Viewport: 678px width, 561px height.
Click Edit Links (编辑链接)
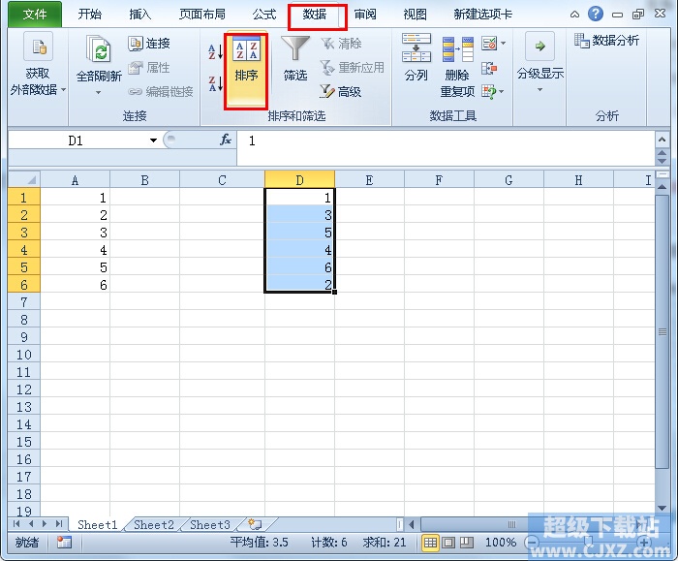click(x=161, y=92)
